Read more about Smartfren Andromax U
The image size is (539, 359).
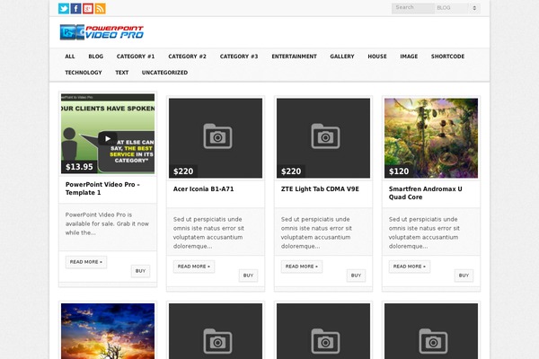click(x=410, y=267)
